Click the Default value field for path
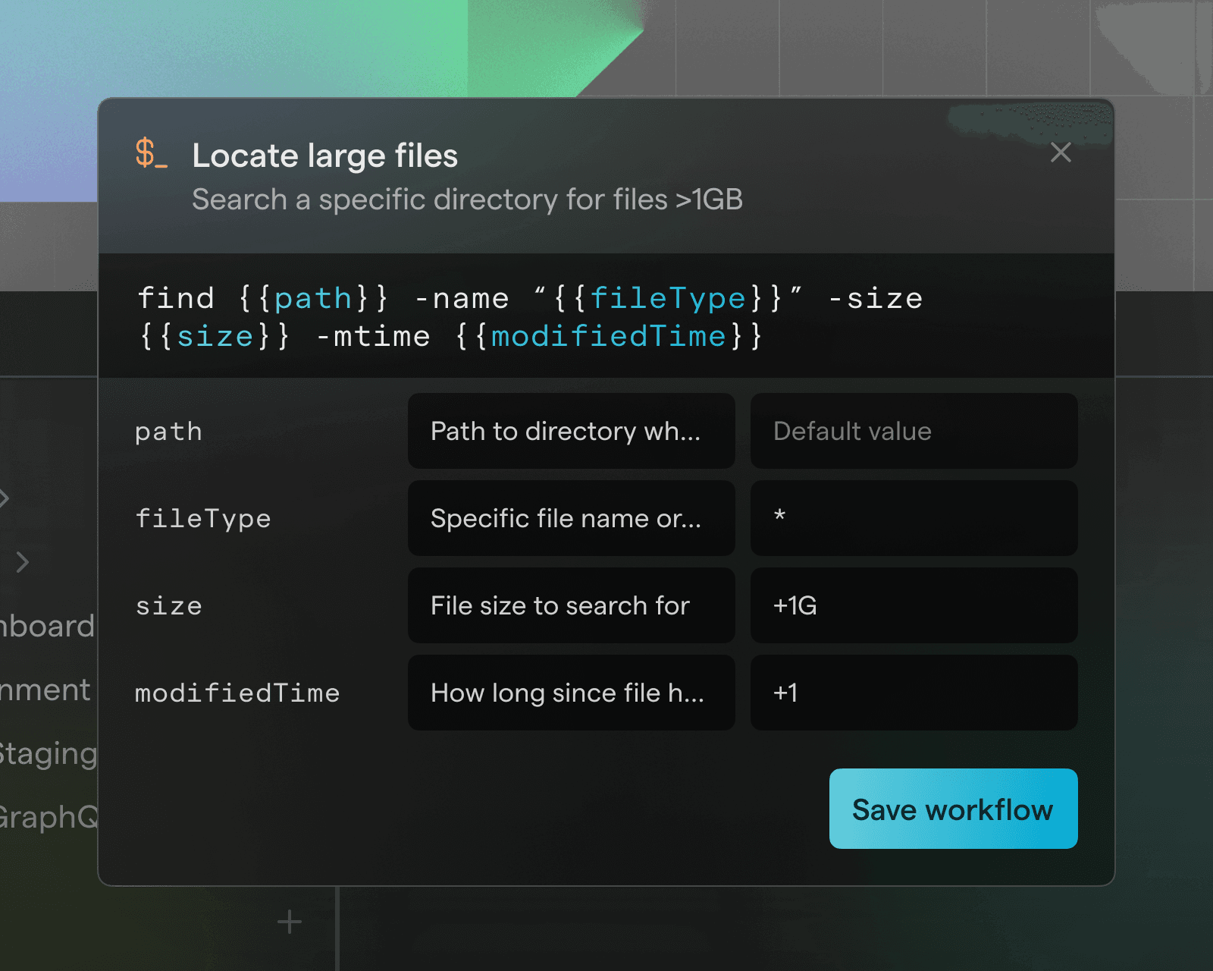This screenshot has width=1213, height=971. pos(914,431)
